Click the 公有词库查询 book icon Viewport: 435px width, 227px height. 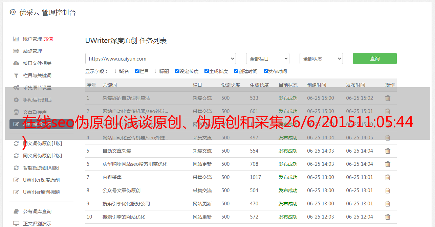pyautogui.click(x=16, y=211)
